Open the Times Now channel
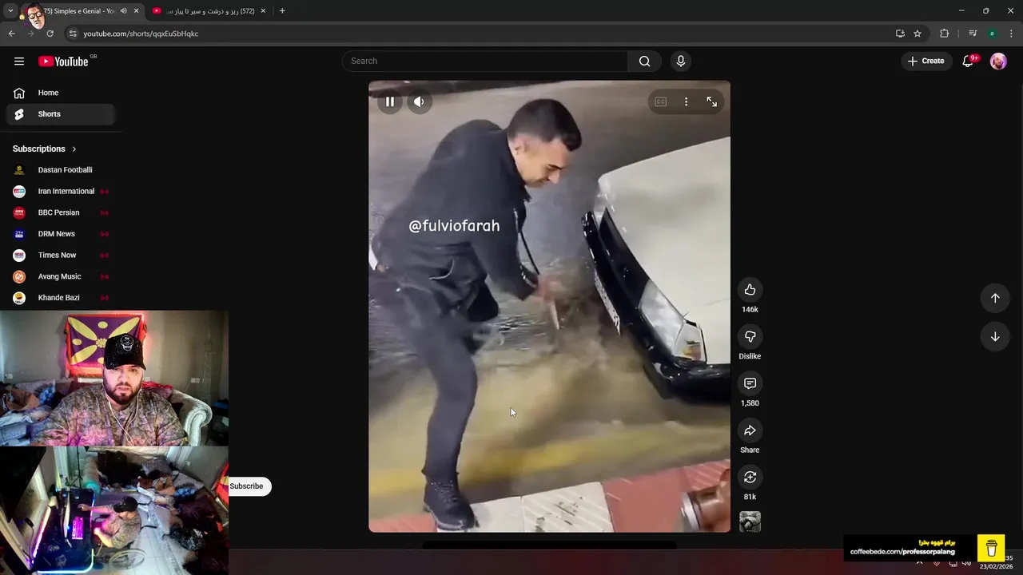The image size is (1023, 575). click(x=61, y=256)
